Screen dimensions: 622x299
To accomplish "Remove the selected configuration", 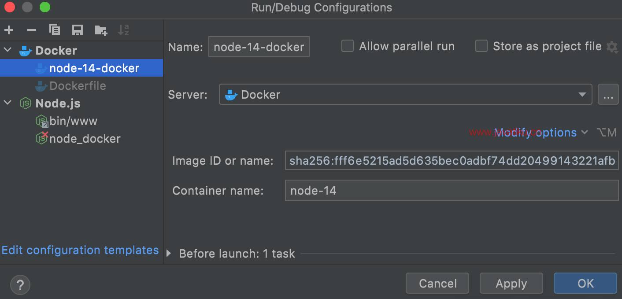I will (32, 30).
